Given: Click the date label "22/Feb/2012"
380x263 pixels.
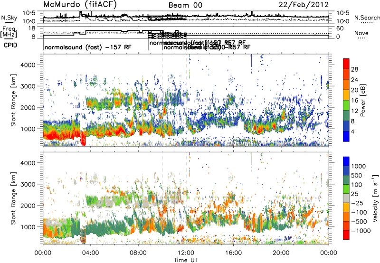Looking at the screenshot, I should (x=304, y=4).
